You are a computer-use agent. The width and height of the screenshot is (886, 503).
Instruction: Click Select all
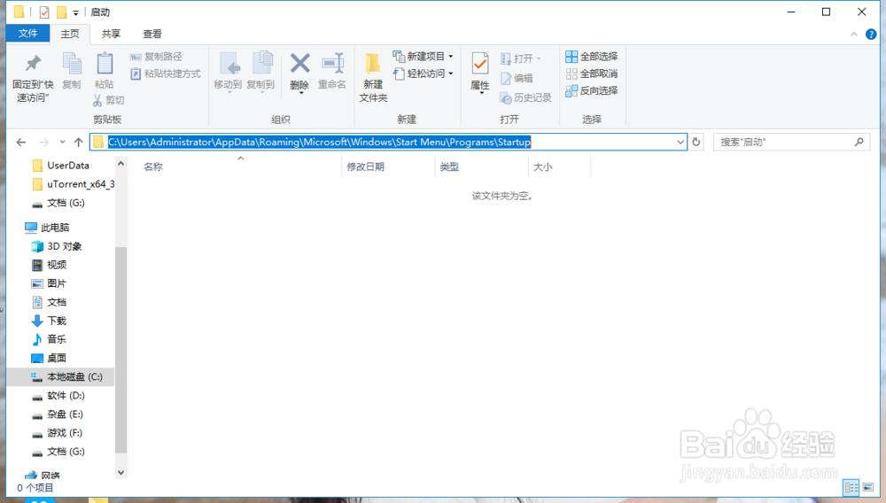592,57
